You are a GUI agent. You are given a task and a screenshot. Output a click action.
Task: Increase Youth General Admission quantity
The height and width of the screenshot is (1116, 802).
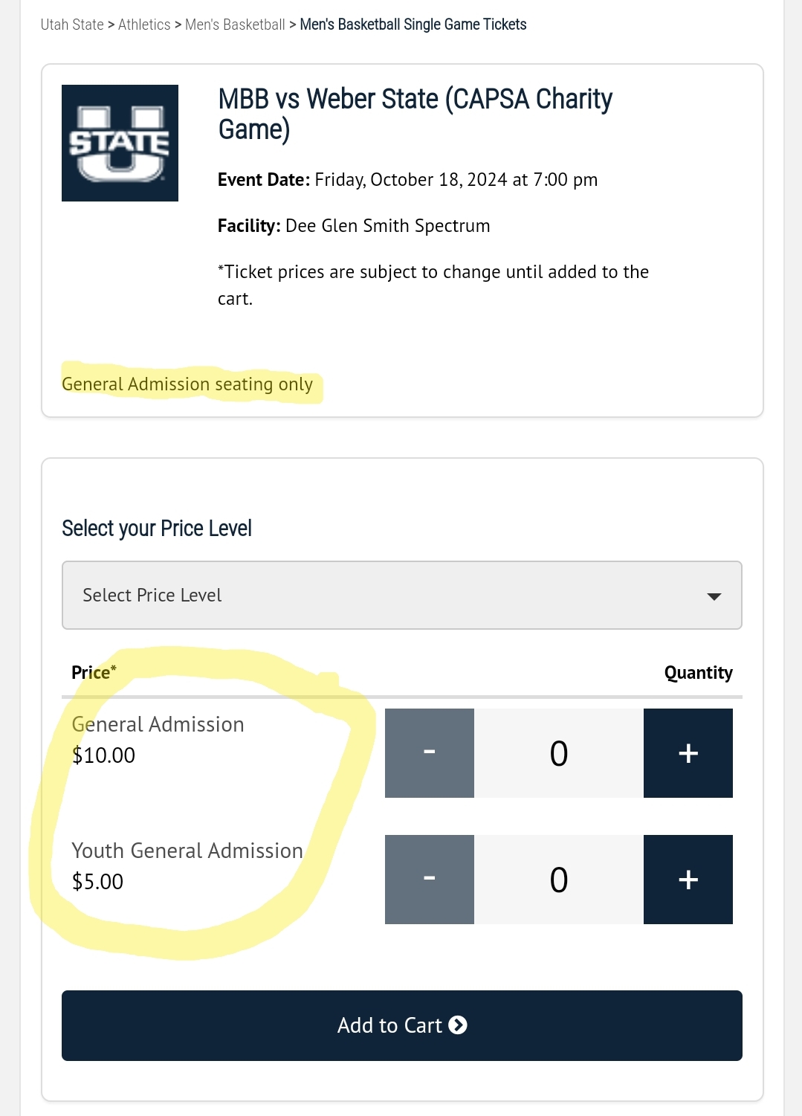[688, 880]
